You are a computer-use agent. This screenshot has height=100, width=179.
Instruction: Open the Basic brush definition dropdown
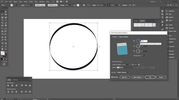coord(58,5)
